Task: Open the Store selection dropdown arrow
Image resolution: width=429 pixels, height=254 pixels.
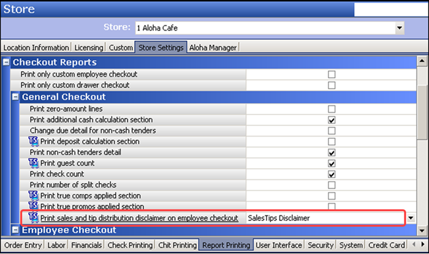Action: [400, 28]
